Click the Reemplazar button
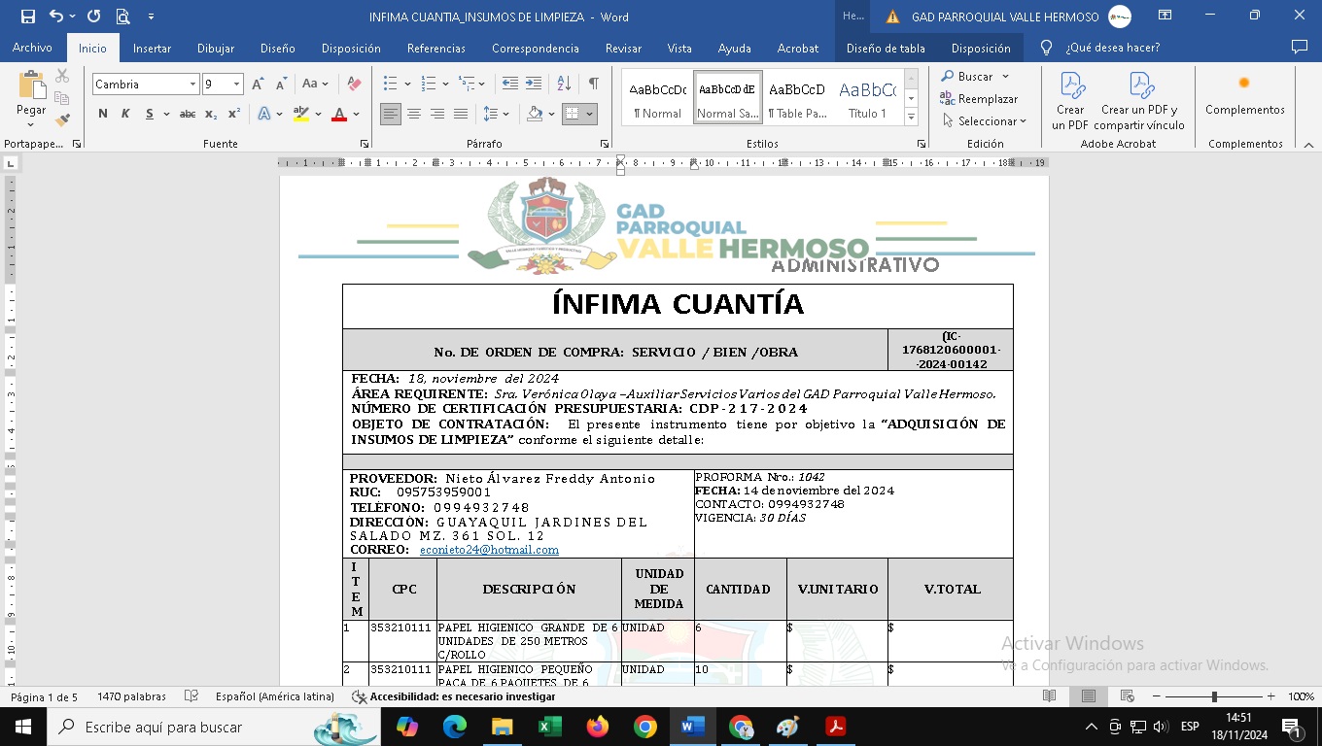Image resolution: width=1322 pixels, height=746 pixels. (979, 99)
